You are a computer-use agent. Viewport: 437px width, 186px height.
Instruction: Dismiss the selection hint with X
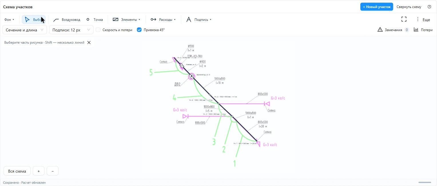pyautogui.click(x=89, y=43)
